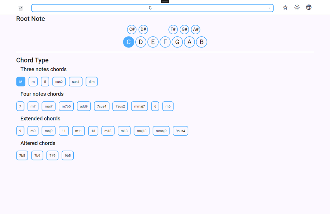Screen dimensions: 330x214
Task: Select the maj7 four-note chord
Action: pos(49,106)
